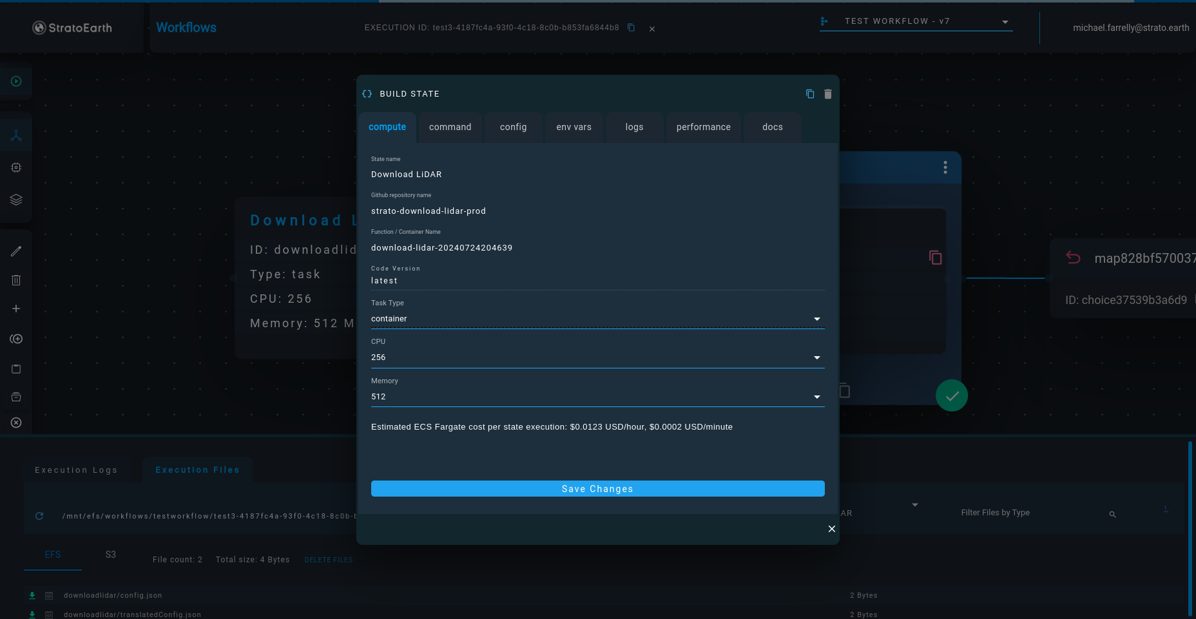Refresh the execution files path
Screen dimensions: 1196x619
pyautogui.click(x=39, y=516)
